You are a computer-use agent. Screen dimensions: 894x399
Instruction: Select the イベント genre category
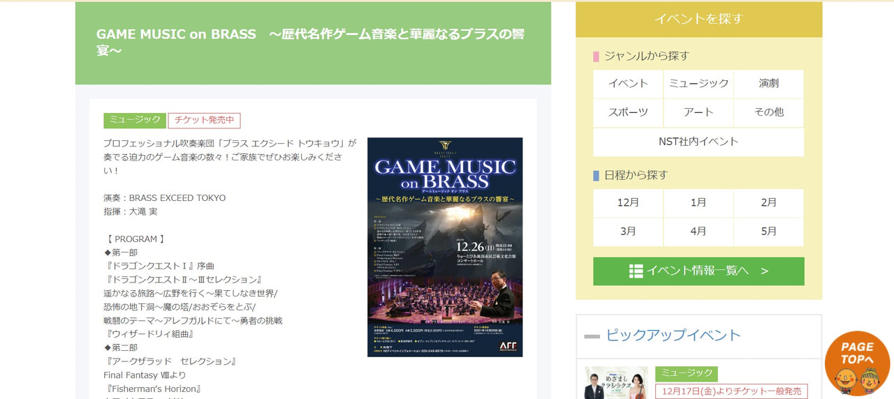click(x=628, y=84)
